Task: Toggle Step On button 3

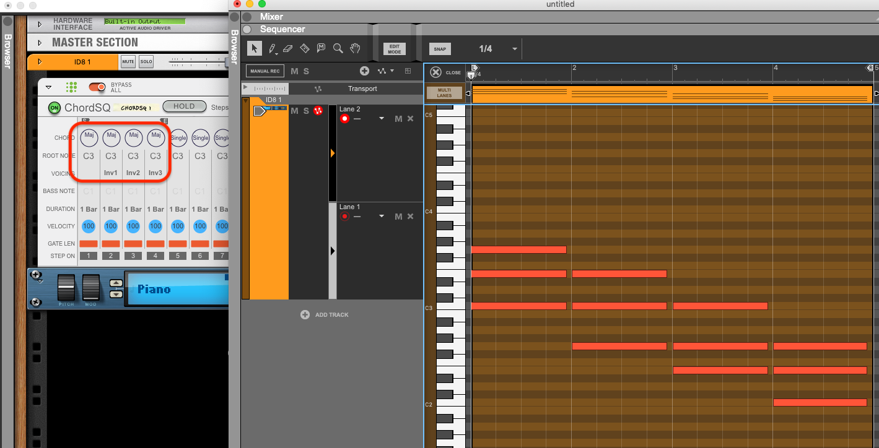Action: tap(133, 256)
